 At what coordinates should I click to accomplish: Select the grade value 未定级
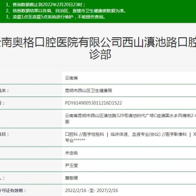tap(72, 153)
